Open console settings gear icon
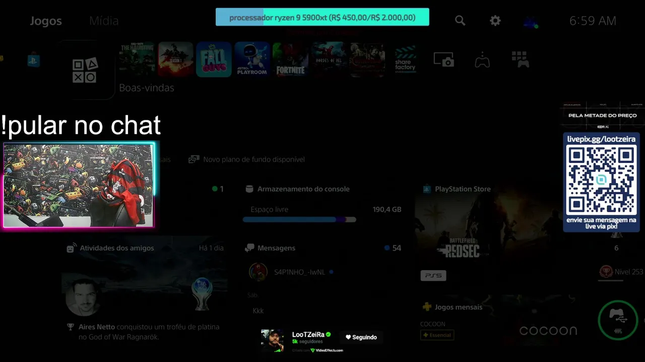Screen dimensions: 645x362 [x=495, y=21]
